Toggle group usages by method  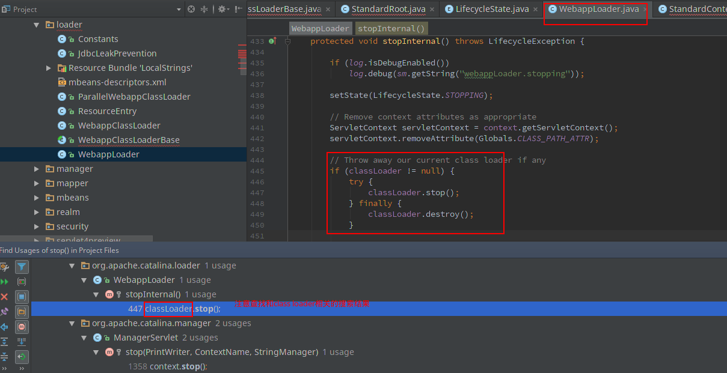point(22,327)
